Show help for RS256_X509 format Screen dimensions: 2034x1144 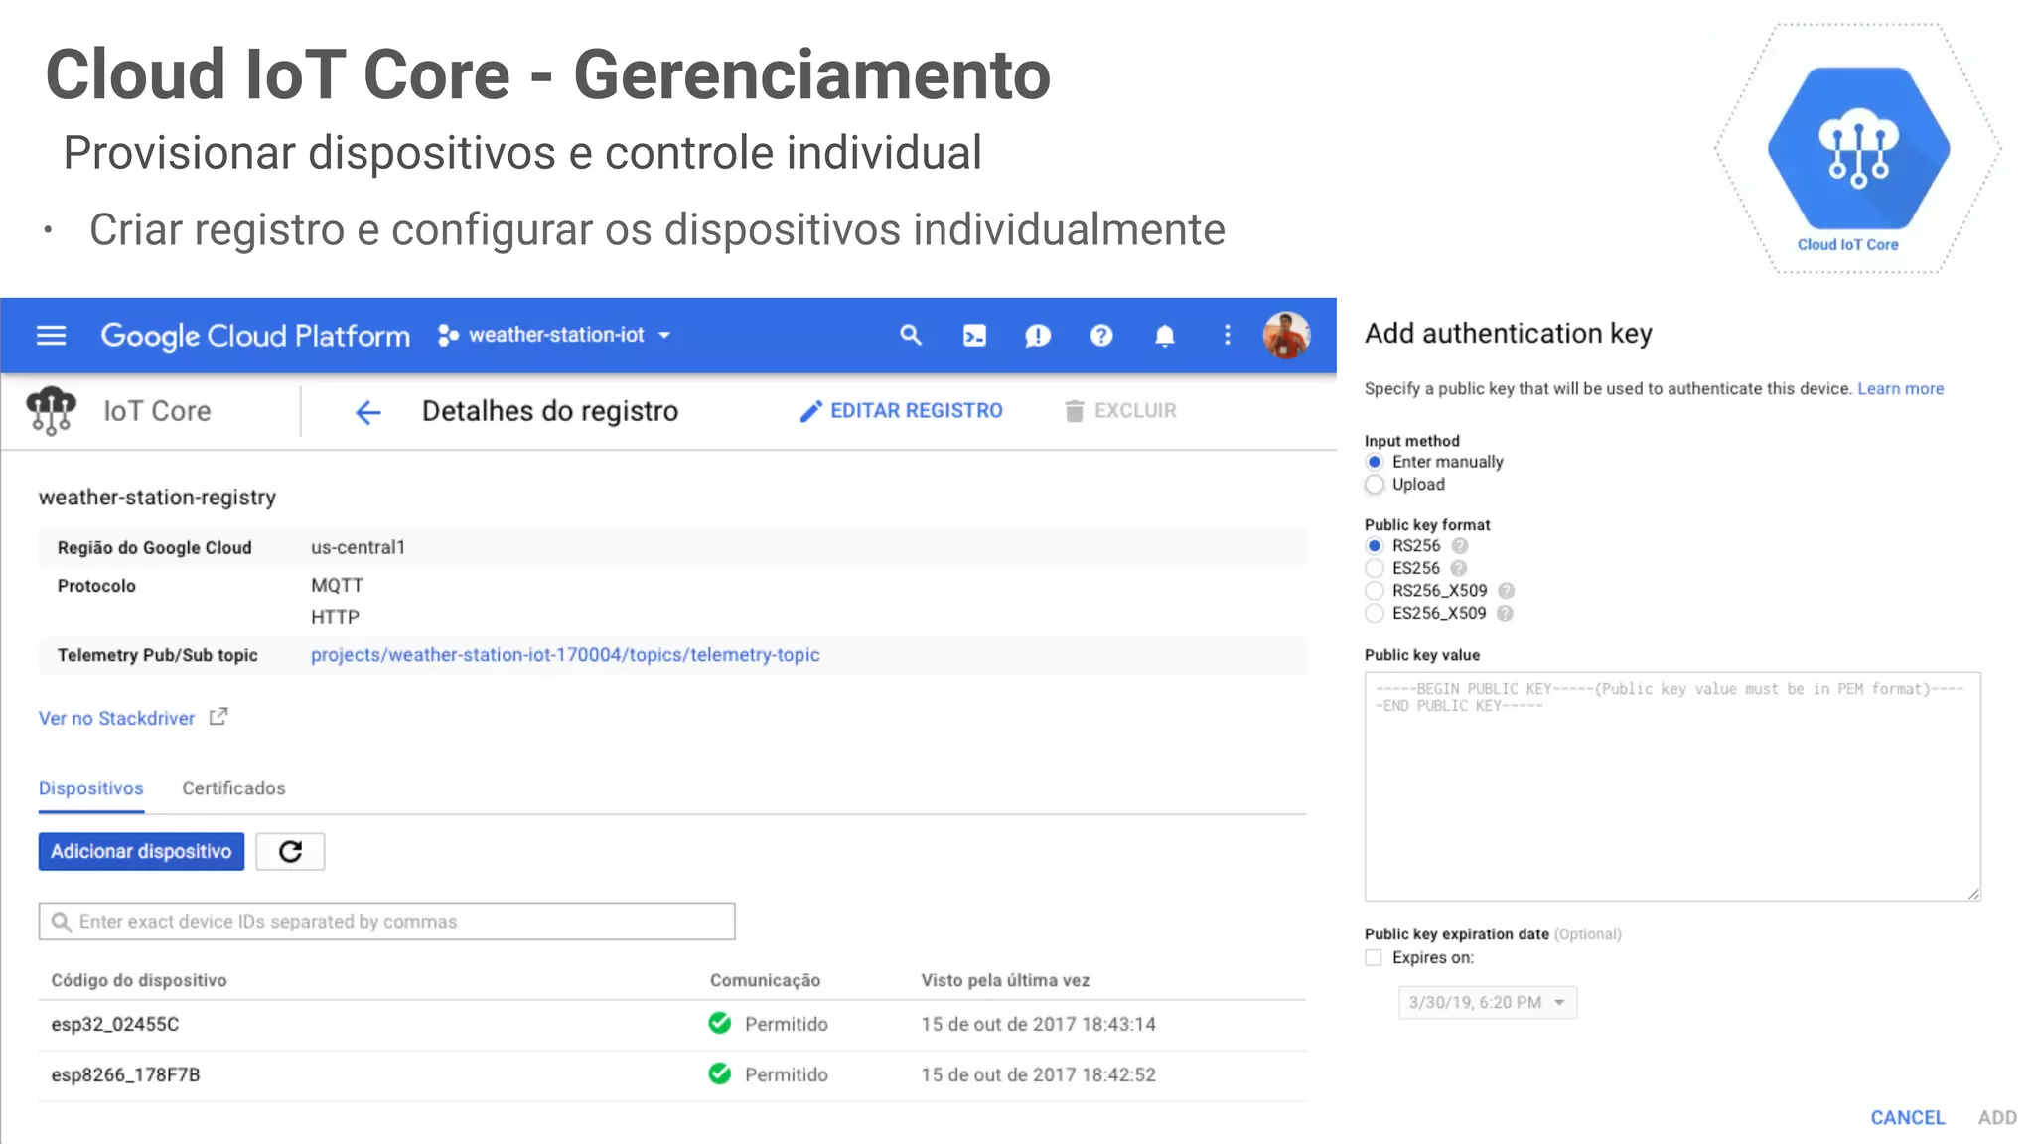[1506, 591]
